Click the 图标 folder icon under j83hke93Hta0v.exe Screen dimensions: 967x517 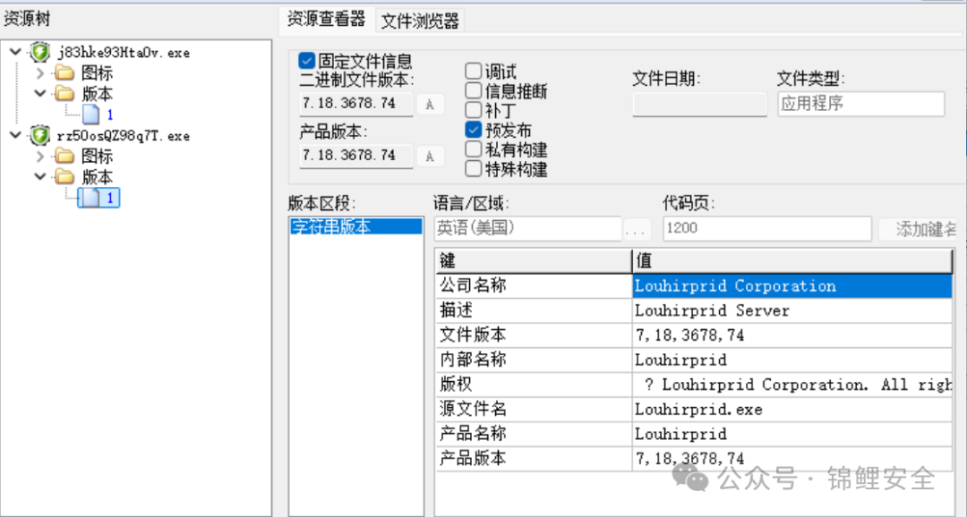64,73
